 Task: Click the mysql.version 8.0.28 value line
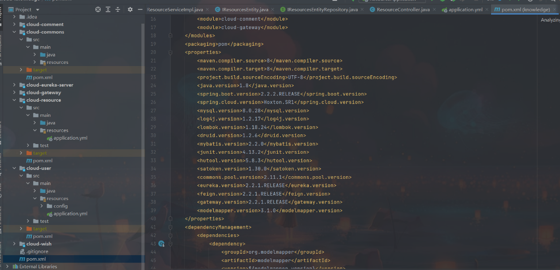252,111
